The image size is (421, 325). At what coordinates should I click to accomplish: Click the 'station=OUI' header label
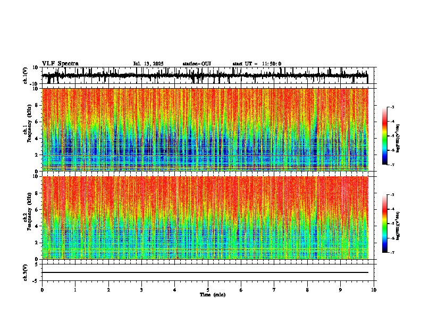[197, 64]
